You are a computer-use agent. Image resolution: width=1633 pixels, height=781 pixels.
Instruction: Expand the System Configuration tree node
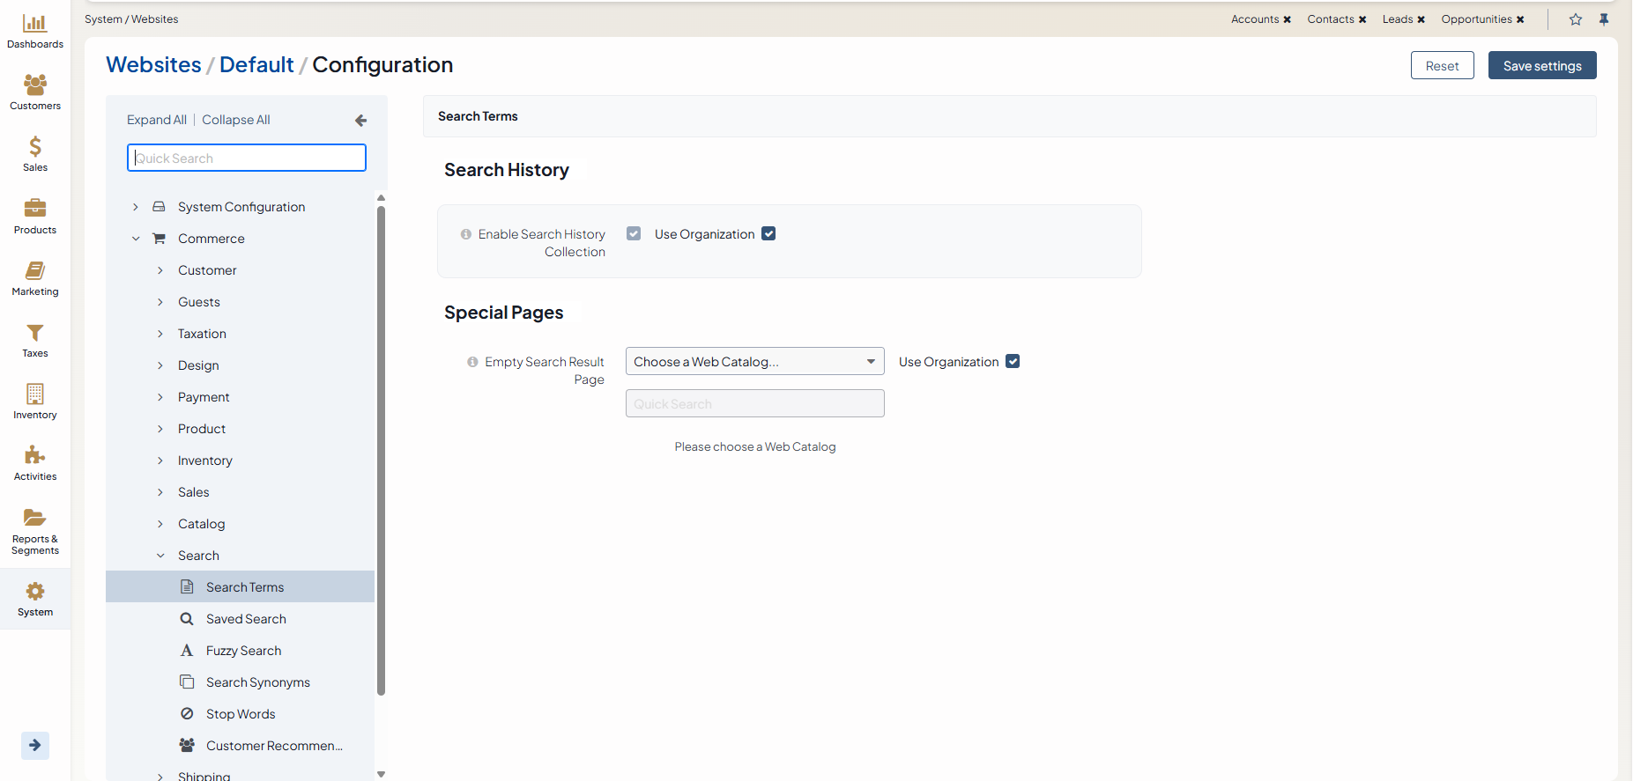coord(136,207)
